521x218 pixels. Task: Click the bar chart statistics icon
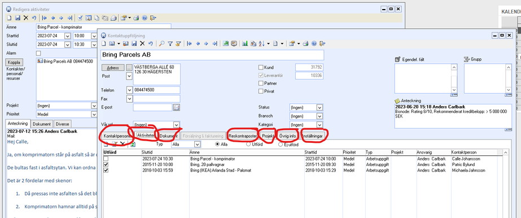pyautogui.click(x=245, y=43)
